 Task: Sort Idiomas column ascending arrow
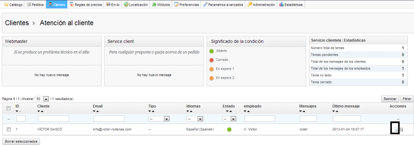click(191, 111)
